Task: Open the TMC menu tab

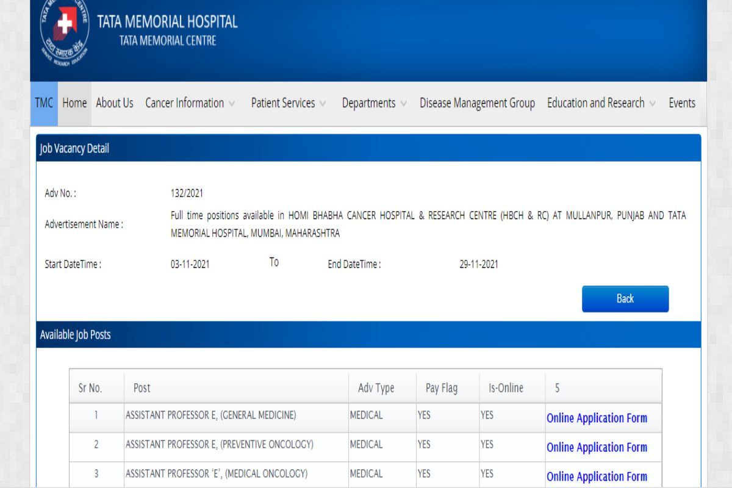Action: click(x=44, y=103)
